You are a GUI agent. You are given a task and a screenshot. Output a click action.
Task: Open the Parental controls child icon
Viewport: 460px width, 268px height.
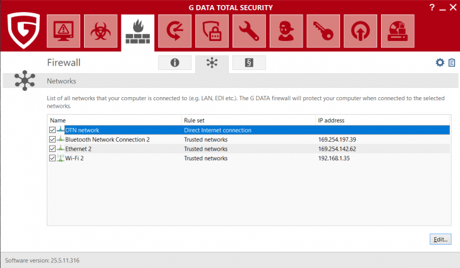click(286, 31)
